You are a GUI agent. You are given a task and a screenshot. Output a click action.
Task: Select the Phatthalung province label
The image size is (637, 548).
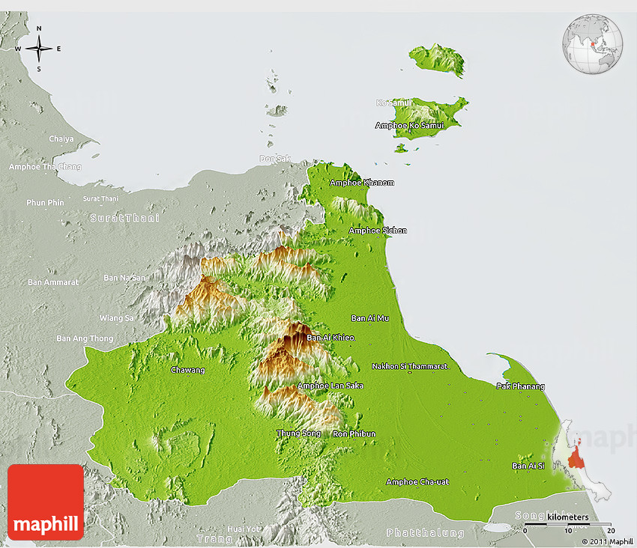point(425,533)
